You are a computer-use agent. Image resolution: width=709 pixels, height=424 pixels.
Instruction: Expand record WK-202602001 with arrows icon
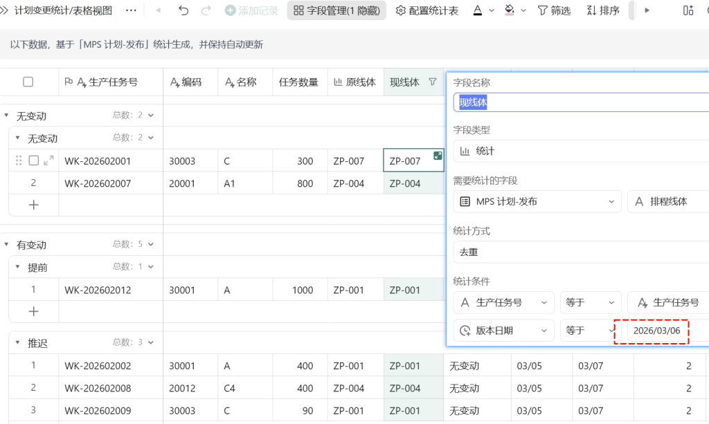(x=49, y=160)
